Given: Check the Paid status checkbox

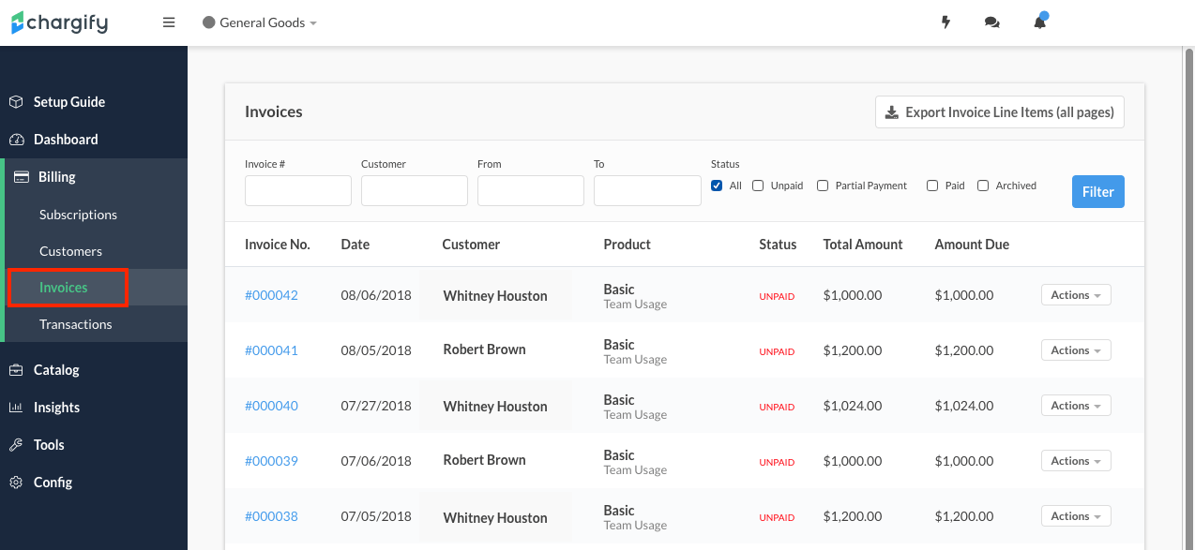Looking at the screenshot, I should tap(932, 186).
